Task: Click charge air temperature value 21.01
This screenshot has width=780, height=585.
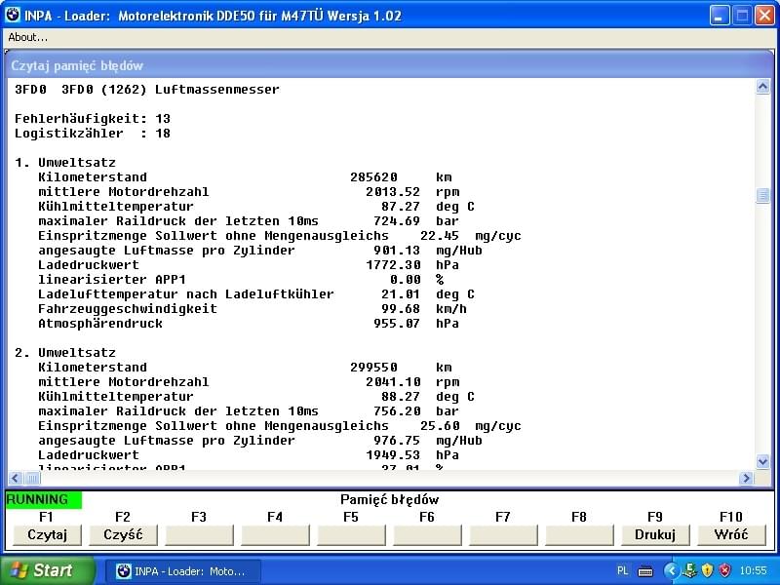Action: pyautogui.click(x=401, y=294)
